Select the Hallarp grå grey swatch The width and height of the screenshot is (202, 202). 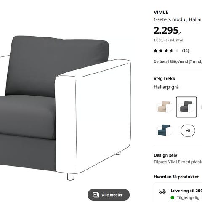(186, 107)
